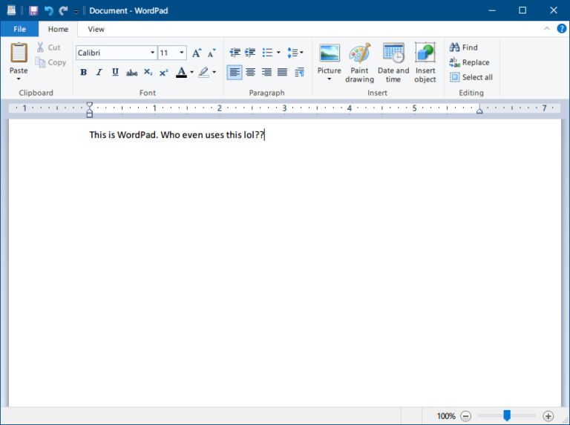The height and width of the screenshot is (425, 570).
Task: Click the Save icon in quick access toolbar
Action: [33, 10]
